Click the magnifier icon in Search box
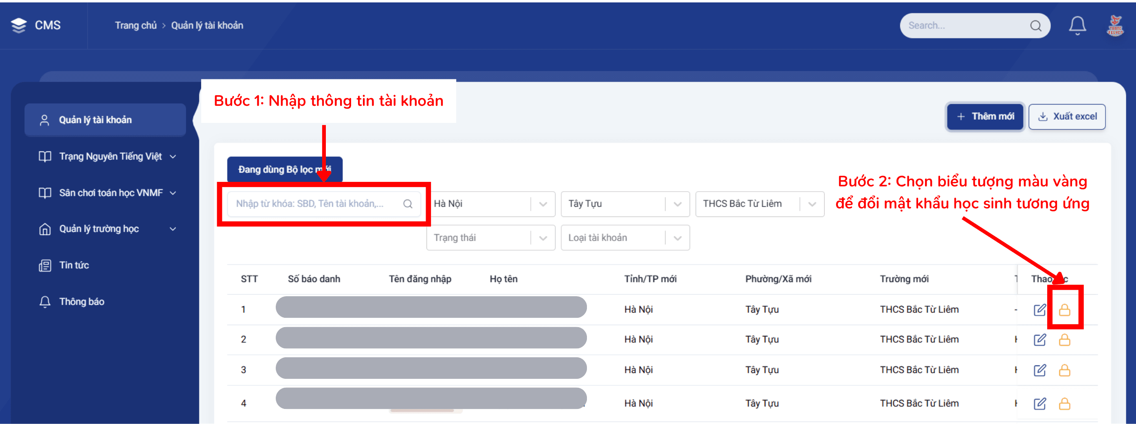This screenshot has width=1136, height=424. click(x=1035, y=26)
